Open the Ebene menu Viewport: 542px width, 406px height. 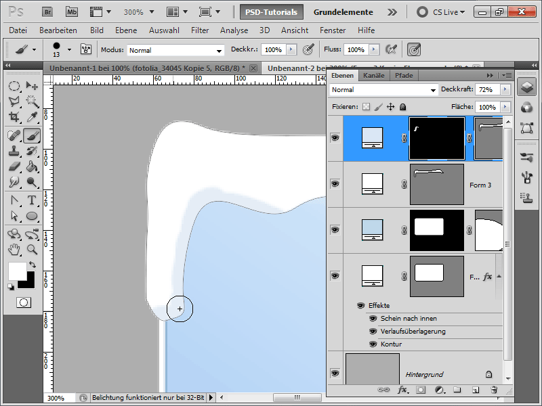tap(126, 30)
